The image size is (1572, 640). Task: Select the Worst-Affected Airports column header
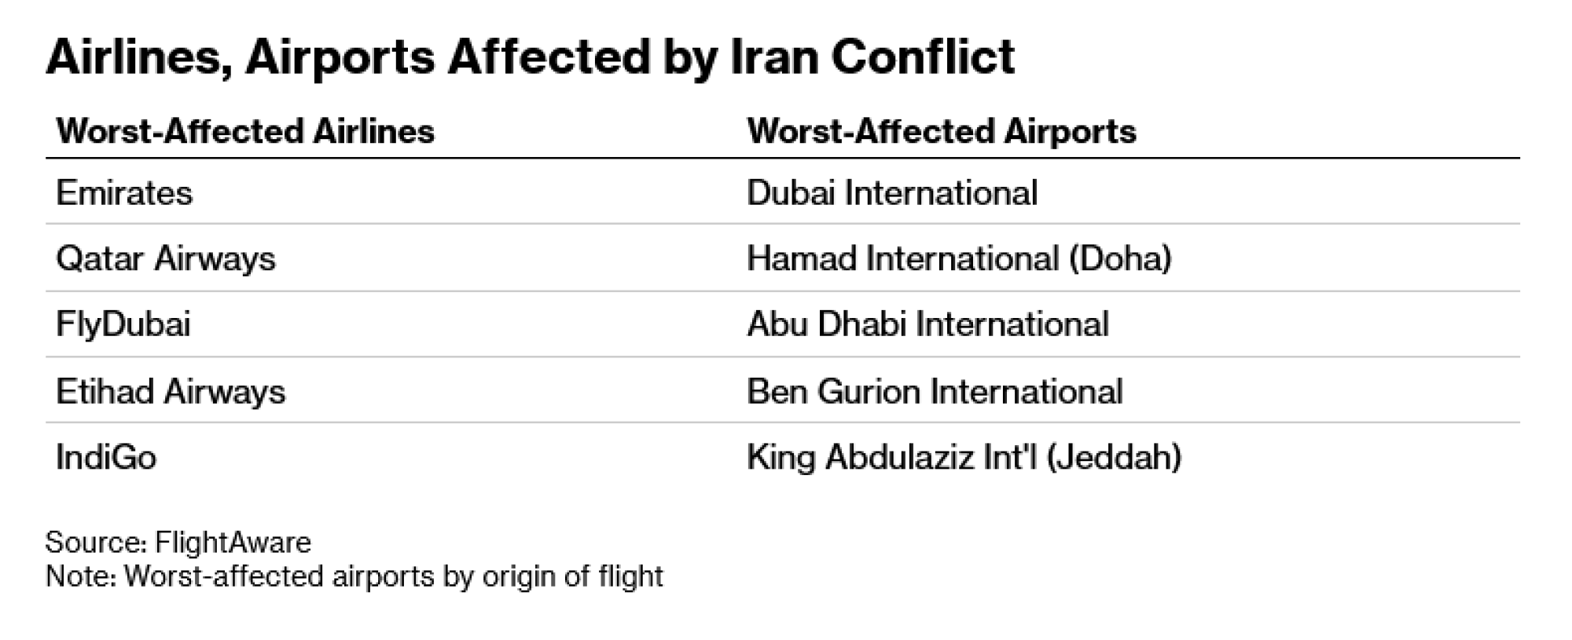pos(941,131)
